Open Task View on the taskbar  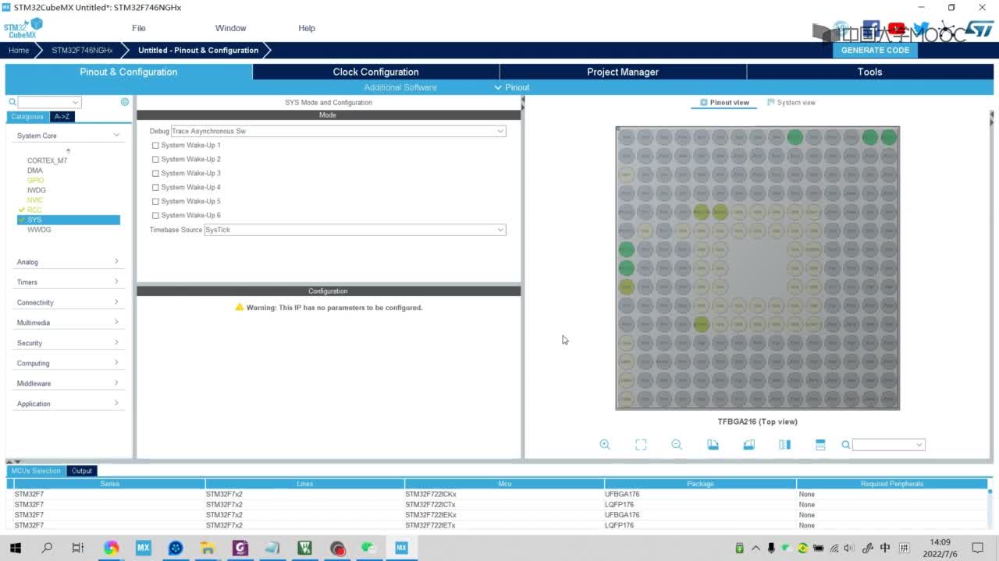tap(78, 548)
